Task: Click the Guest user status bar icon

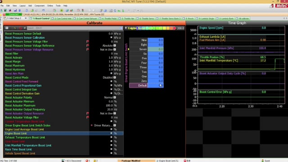Action: coord(263,161)
